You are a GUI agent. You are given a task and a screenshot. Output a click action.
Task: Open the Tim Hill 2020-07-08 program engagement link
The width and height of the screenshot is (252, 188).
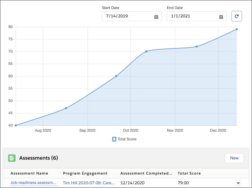(89, 183)
